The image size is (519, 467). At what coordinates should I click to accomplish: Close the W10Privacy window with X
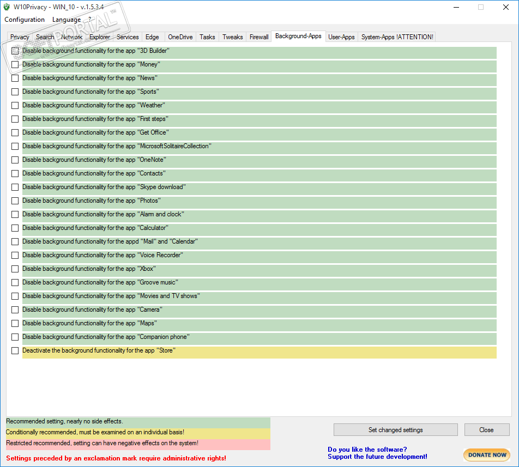[506, 7]
